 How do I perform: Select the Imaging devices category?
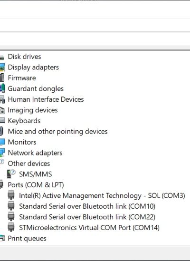33,110
